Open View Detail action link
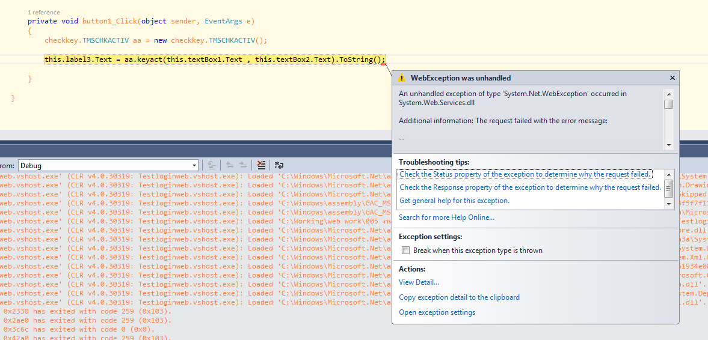This screenshot has width=708, height=340. pyautogui.click(x=419, y=282)
